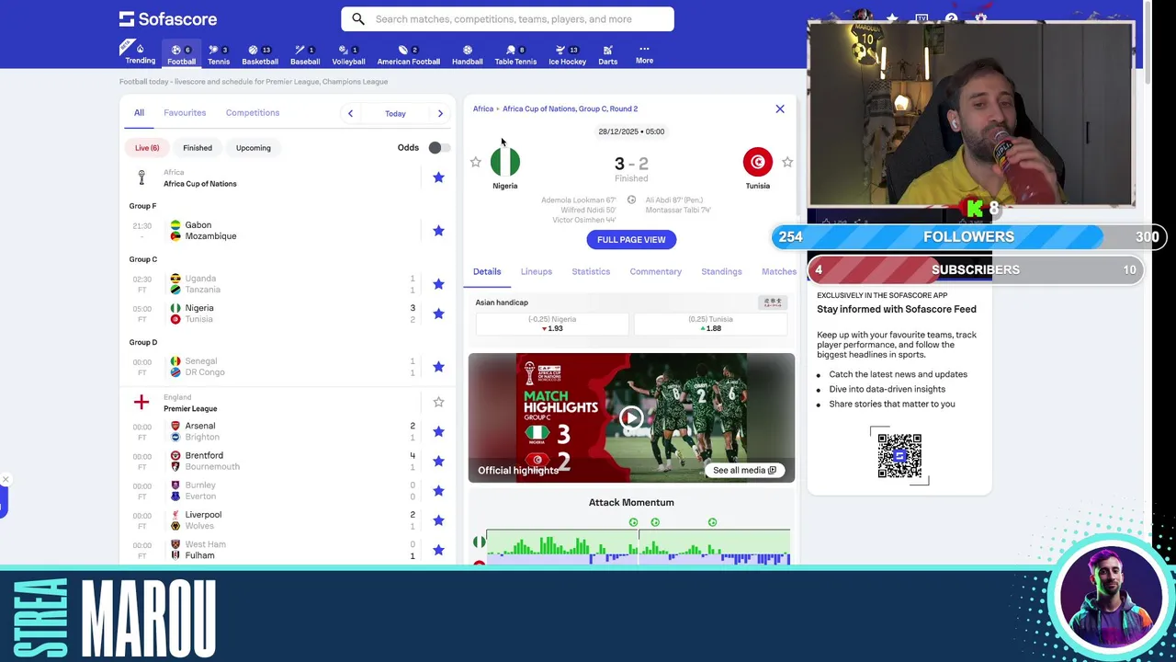
Task: Select the American Football sport icon
Action: click(408, 55)
